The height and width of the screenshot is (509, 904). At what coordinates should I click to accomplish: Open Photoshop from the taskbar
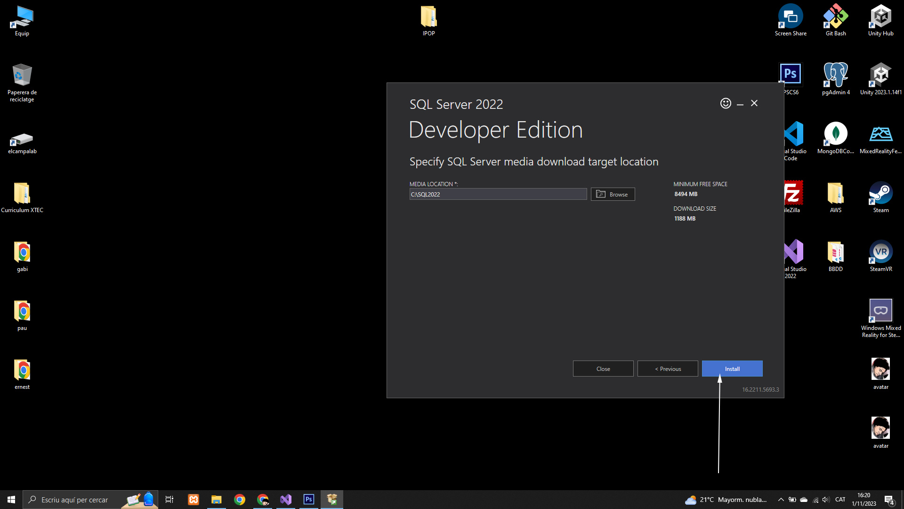[309, 500]
